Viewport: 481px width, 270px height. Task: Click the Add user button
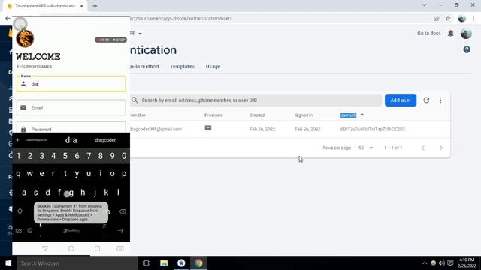click(401, 100)
